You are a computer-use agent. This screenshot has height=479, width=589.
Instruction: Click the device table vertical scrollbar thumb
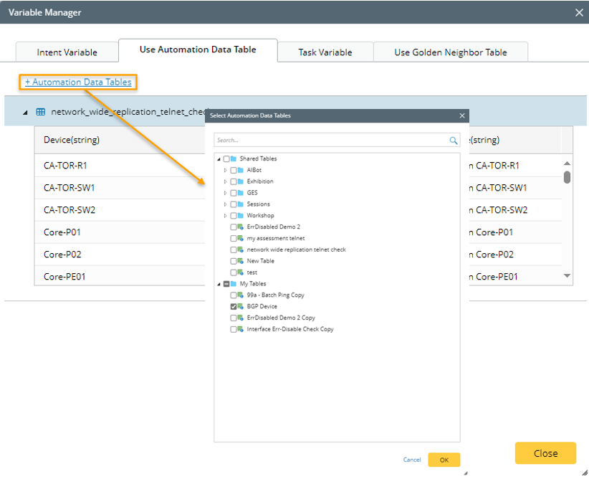pos(567,177)
